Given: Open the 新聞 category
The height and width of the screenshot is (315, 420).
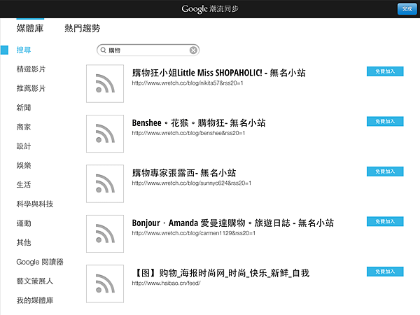Looking at the screenshot, I should [24, 108].
